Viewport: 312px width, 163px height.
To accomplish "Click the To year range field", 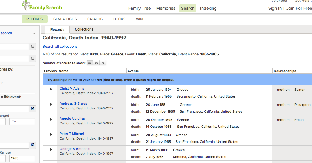I will tap(22, 122).
